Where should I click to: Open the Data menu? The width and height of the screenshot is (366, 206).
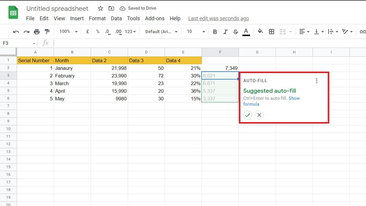point(116,18)
